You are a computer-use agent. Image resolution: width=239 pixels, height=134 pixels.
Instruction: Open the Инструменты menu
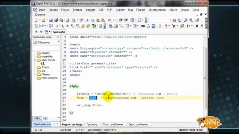(157, 10)
